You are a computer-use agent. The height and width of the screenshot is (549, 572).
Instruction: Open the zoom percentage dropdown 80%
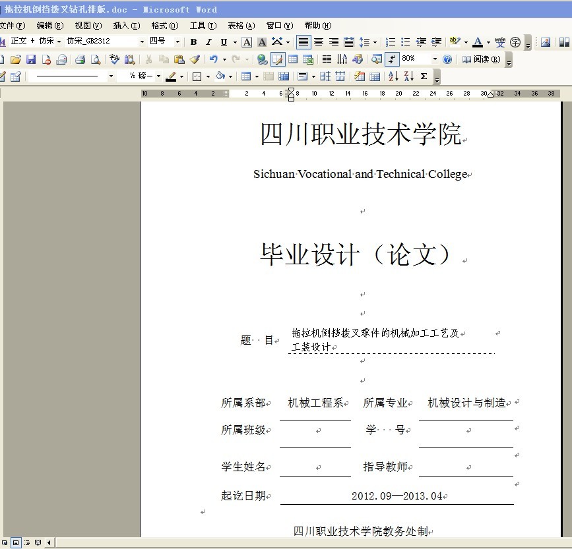click(435, 59)
